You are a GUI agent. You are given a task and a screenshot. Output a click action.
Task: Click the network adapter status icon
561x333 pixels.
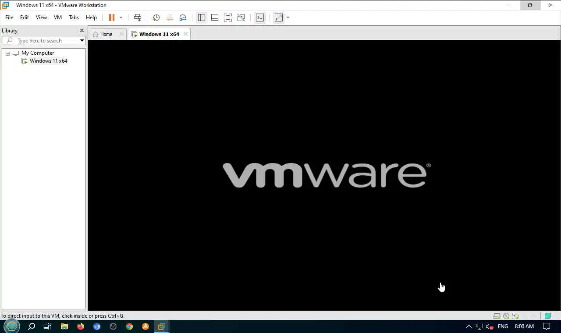(515, 316)
